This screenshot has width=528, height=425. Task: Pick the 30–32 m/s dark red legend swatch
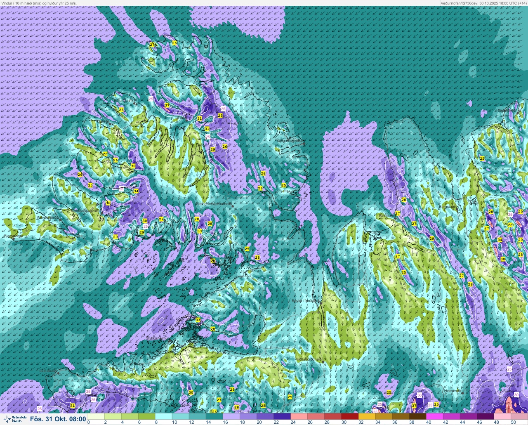[350, 416]
